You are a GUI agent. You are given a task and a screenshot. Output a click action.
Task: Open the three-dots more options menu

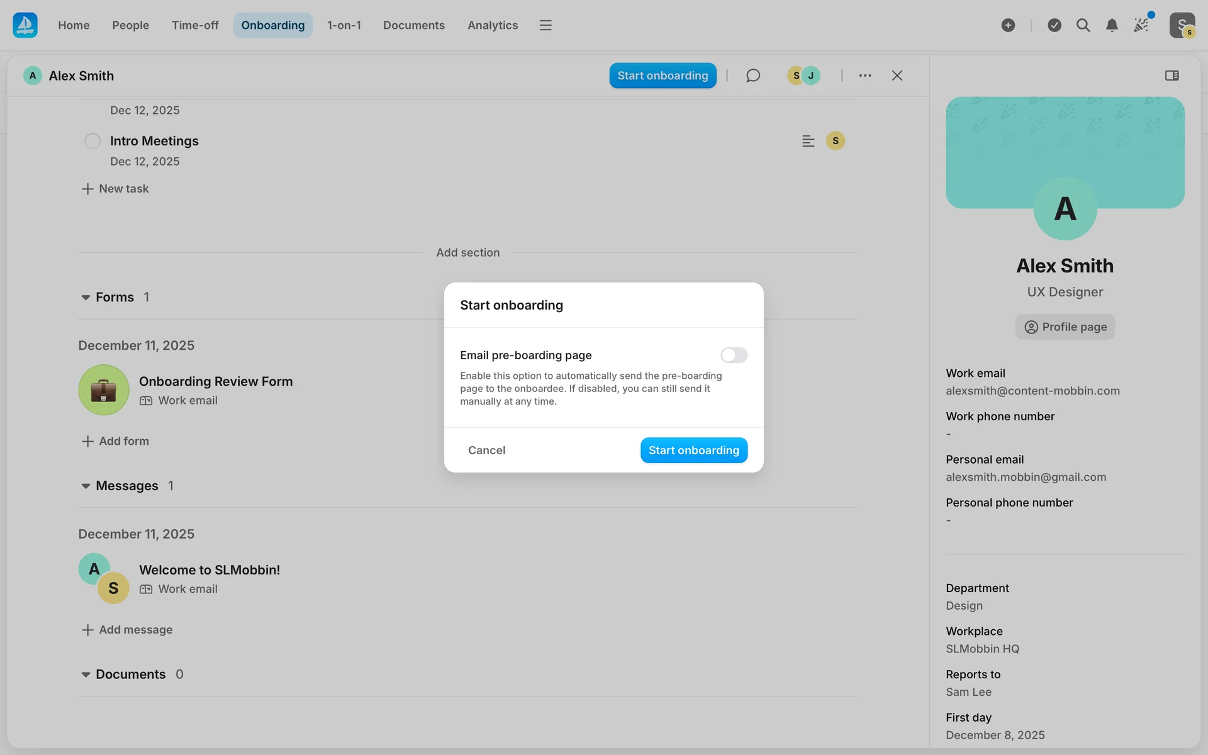point(865,75)
